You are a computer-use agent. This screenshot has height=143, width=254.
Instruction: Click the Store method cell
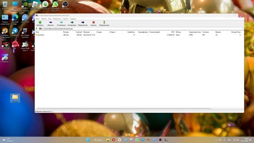[178, 35]
